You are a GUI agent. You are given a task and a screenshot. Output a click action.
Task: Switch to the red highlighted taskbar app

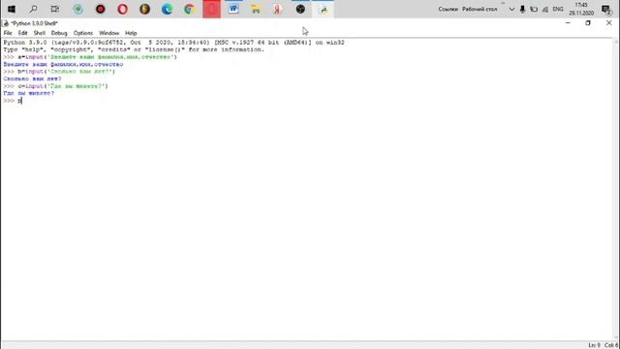pyautogui.click(x=211, y=9)
